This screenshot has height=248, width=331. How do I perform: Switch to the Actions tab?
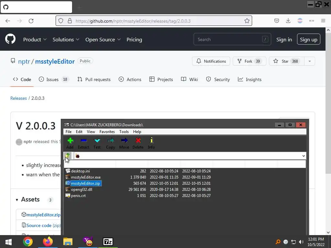130,79
